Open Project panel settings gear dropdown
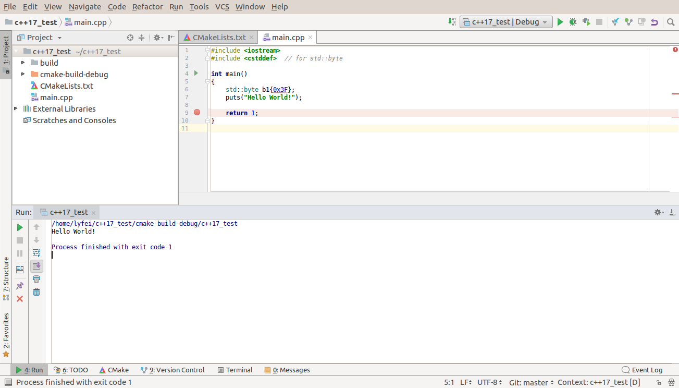Screen dimensions: 679x388 [157, 38]
